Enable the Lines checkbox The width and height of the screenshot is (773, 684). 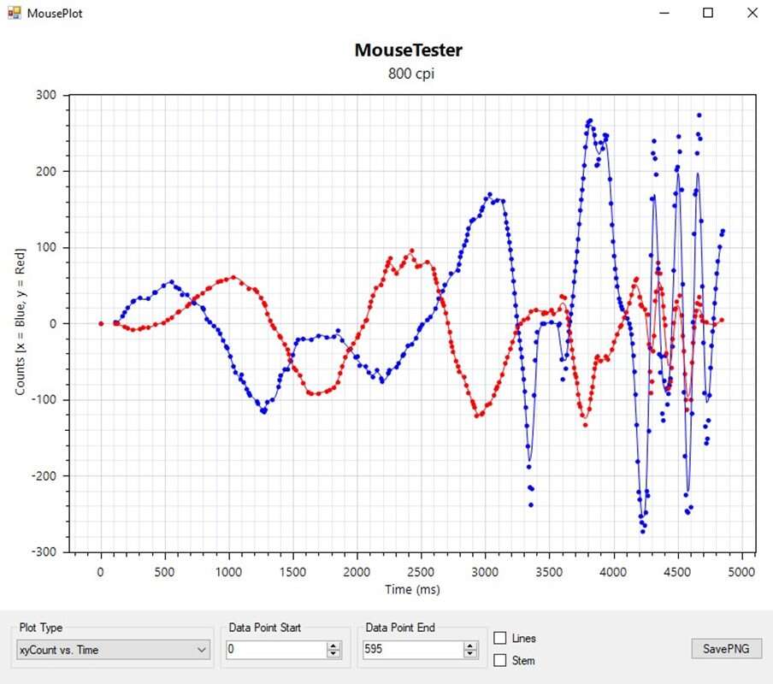(x=501, y=638)
